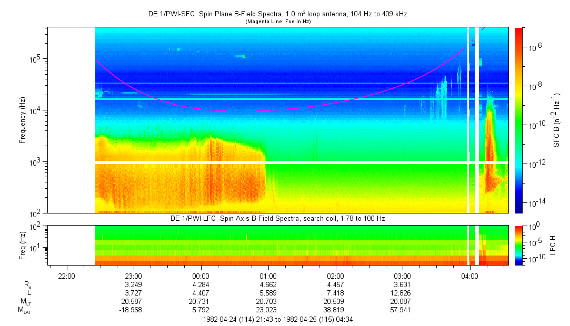Click the Re row label

pyautogui.click(x=27, y=284)
